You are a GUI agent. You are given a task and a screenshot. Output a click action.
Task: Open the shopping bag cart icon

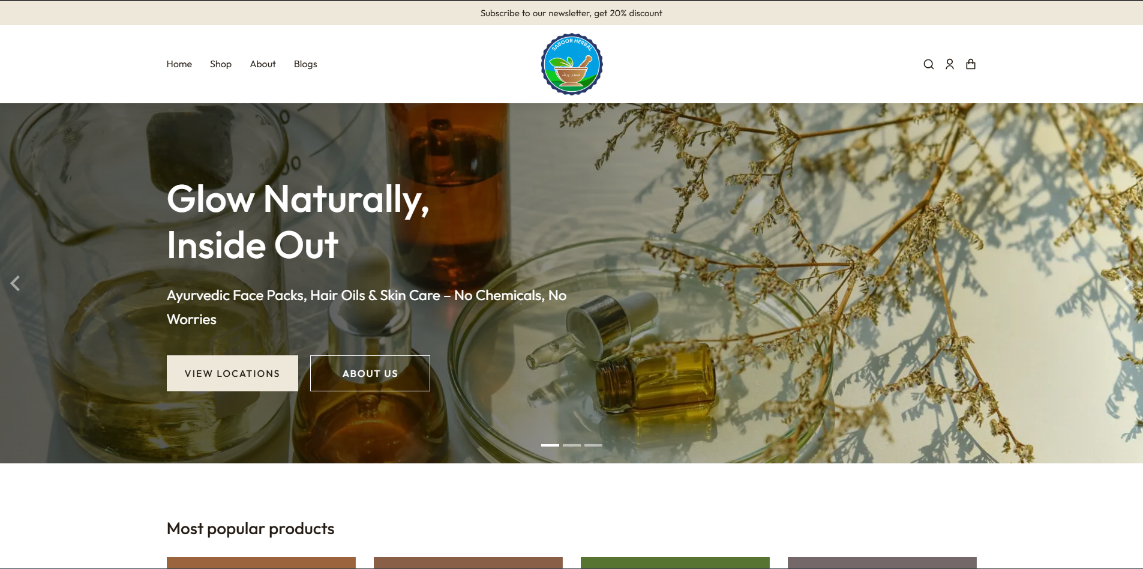point(970,64)
